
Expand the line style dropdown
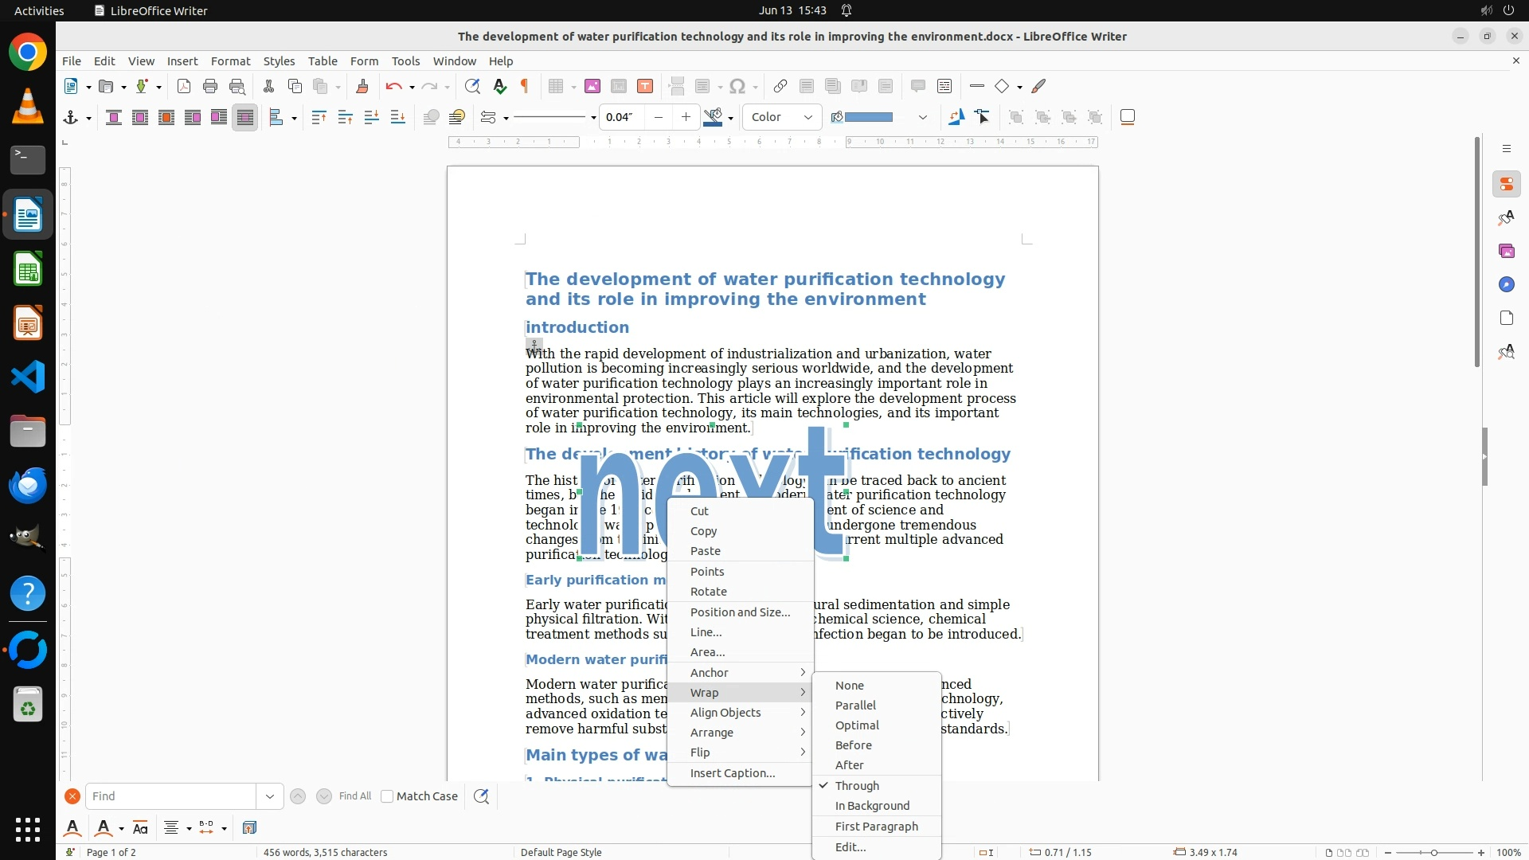(x=593, y=118)
